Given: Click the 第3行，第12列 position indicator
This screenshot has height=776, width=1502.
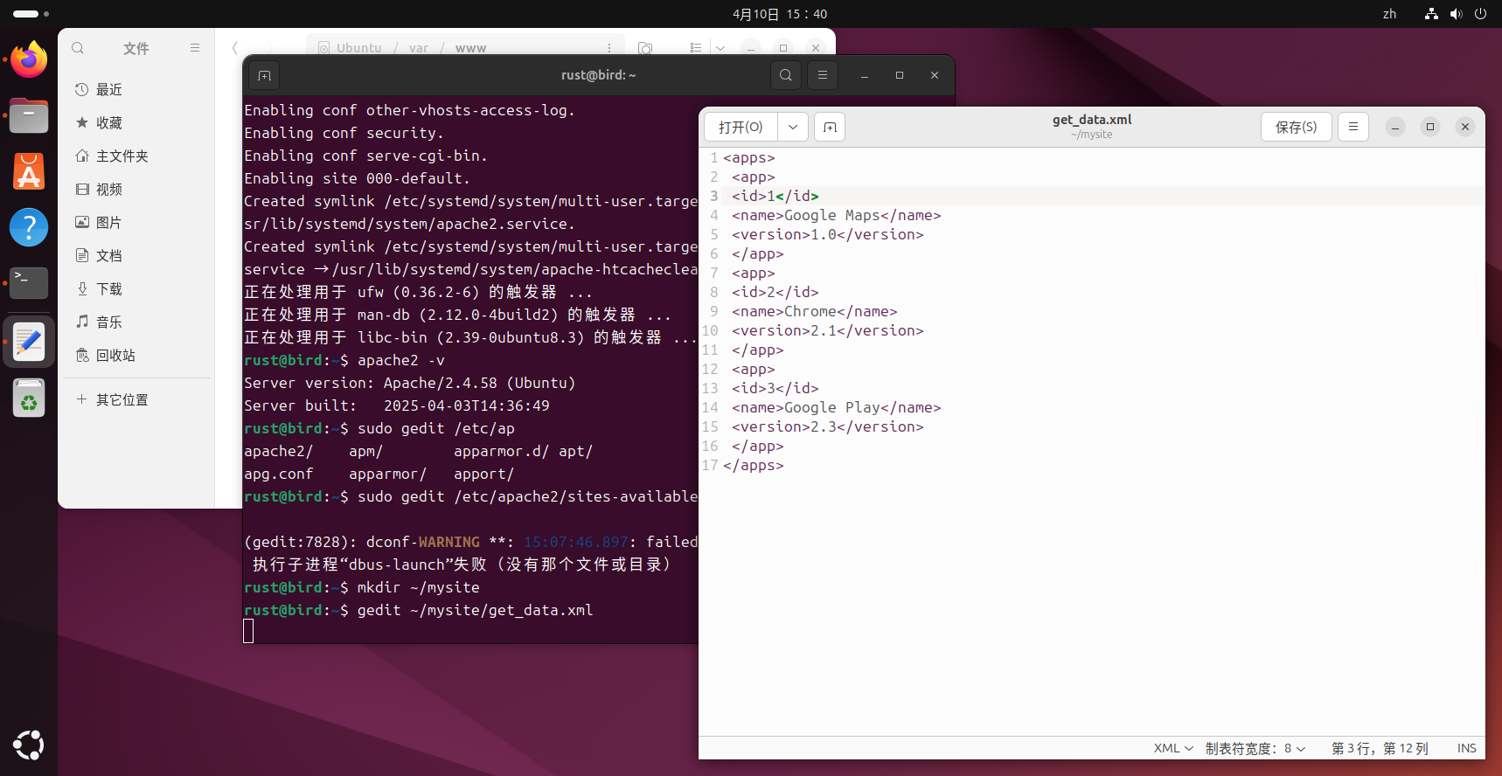Looking at the screenshot, I should 1380,748.
